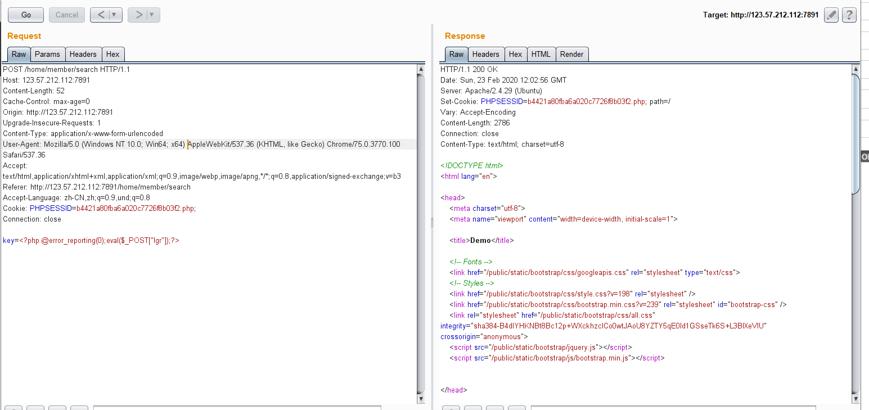This screenshot has height=410, width=869.
Task: Click the 'Vary: Accept-Encoding' response line
Action: click(478, 112)
